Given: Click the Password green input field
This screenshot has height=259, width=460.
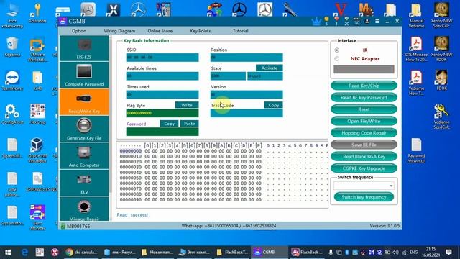Looking at the screenshot, I should click(x=162, y=132).
